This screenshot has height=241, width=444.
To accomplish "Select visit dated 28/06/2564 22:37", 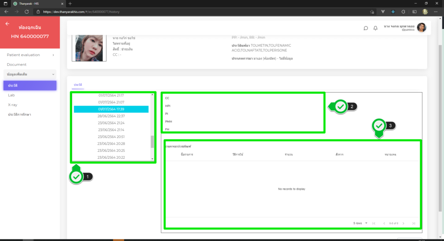I will pyautogui.click(x=111, y=116).
